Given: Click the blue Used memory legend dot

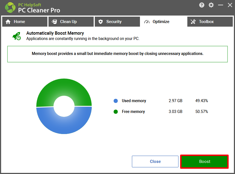Looking at the screenshot, I should pyautogui.click(x=116, y=101).
